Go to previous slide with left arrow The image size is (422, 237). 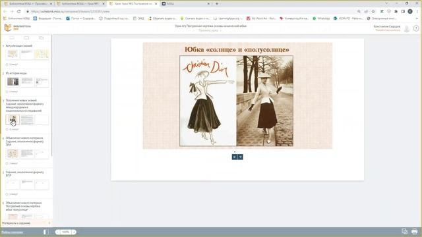coord(235,157)
